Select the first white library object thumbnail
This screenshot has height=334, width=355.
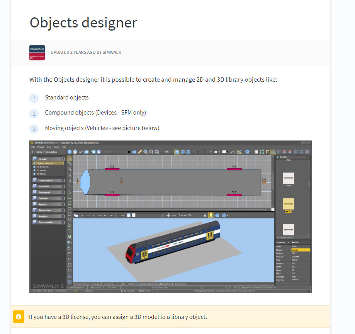coord(288,178)
